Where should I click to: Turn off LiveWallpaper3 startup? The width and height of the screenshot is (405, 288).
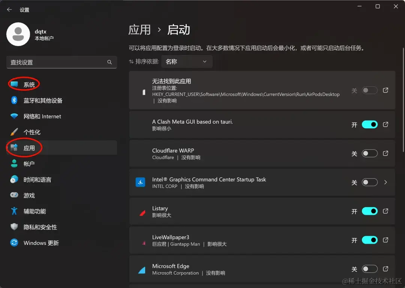(369, 240)
